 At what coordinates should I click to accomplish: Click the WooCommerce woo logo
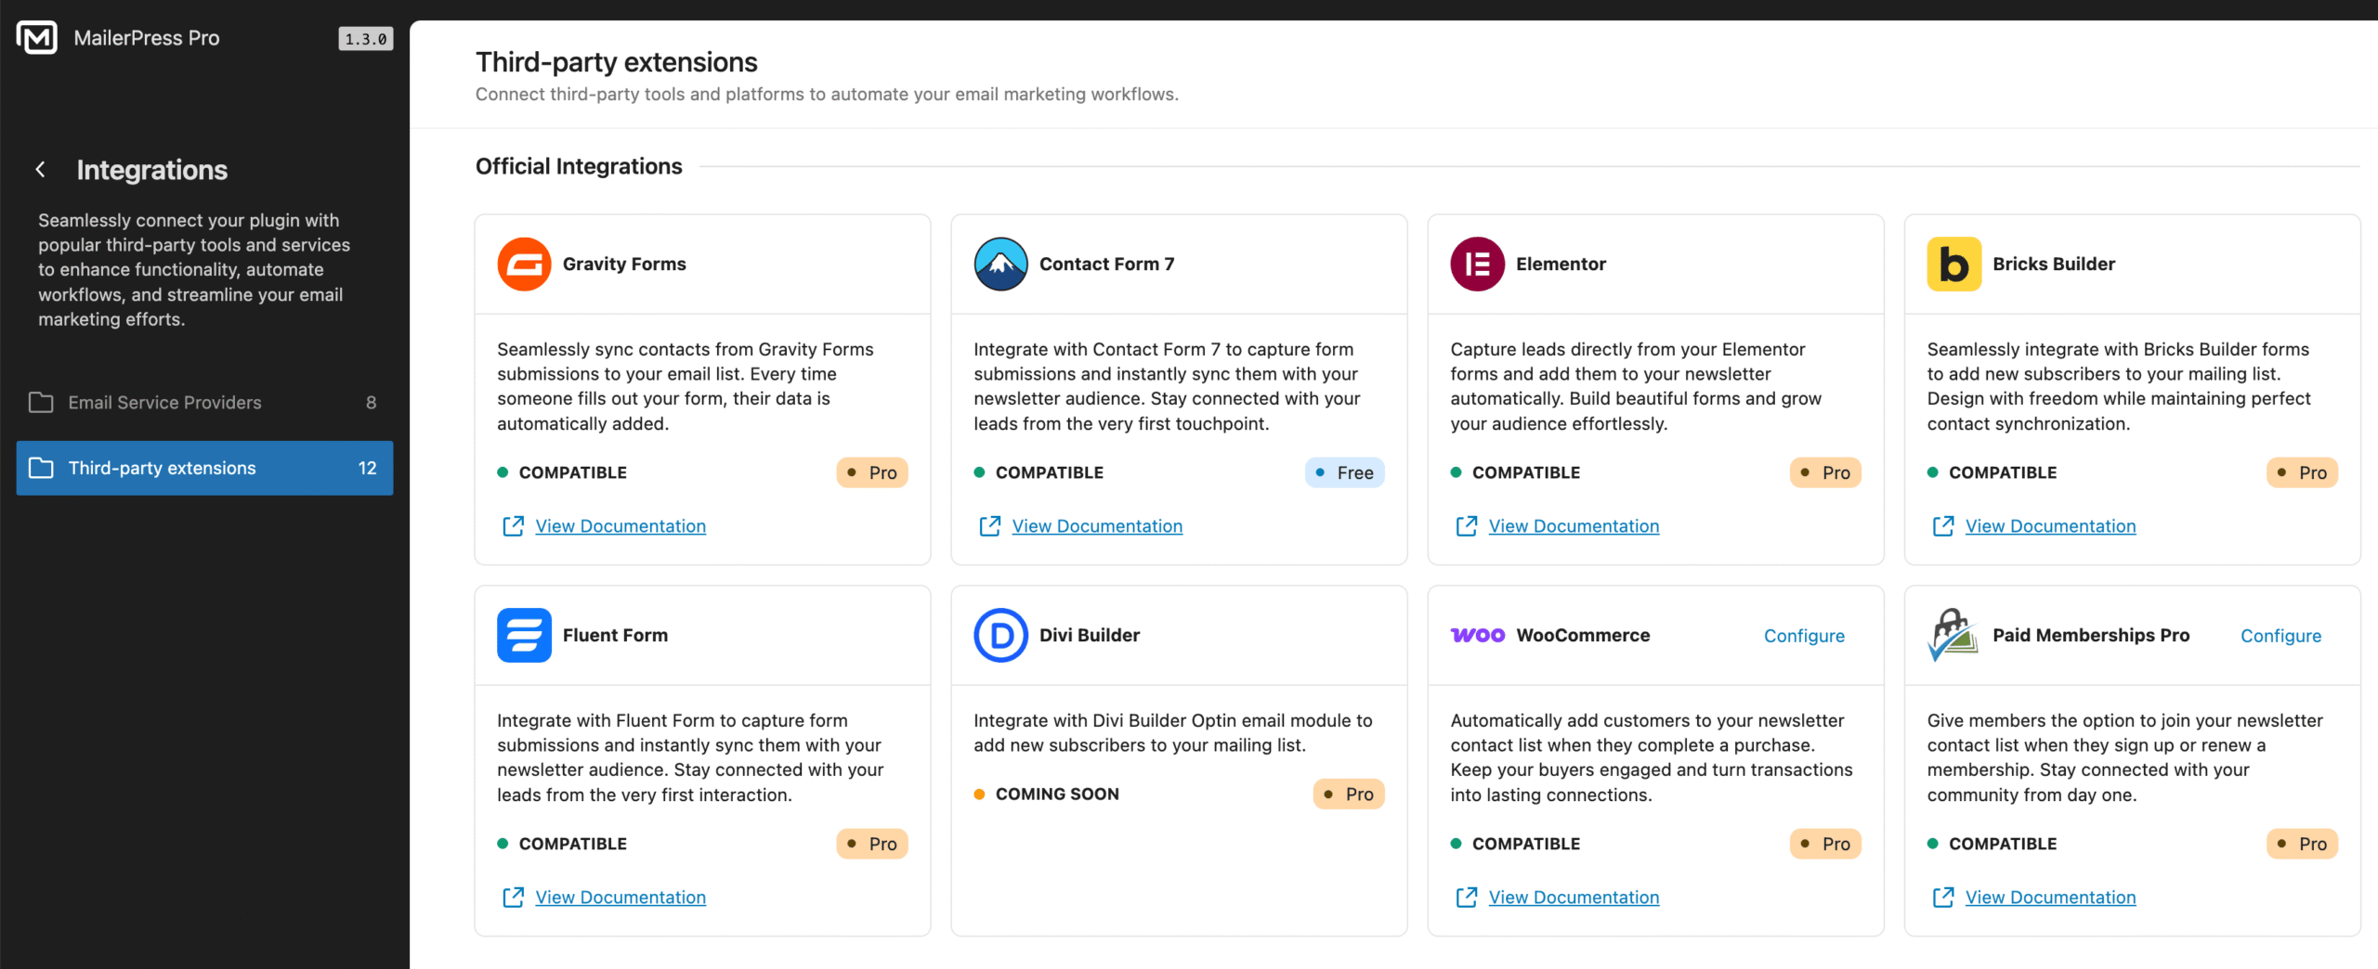click(1477, 635)
